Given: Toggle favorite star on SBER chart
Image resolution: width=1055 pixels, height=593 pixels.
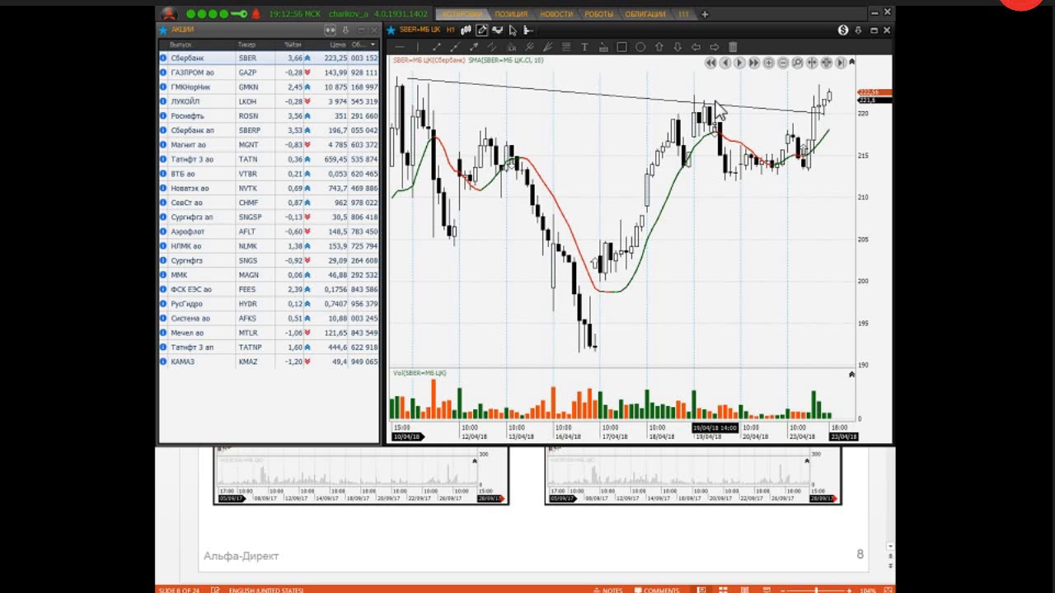Looking at the screenshot, I should [x=392, y=30].
